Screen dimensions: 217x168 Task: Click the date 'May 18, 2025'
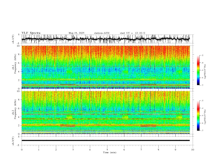point(76,33)
